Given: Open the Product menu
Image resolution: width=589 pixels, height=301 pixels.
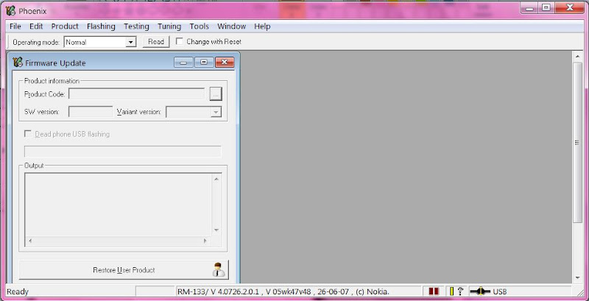Looking at the screenshot, I should (x=65, y=26).
